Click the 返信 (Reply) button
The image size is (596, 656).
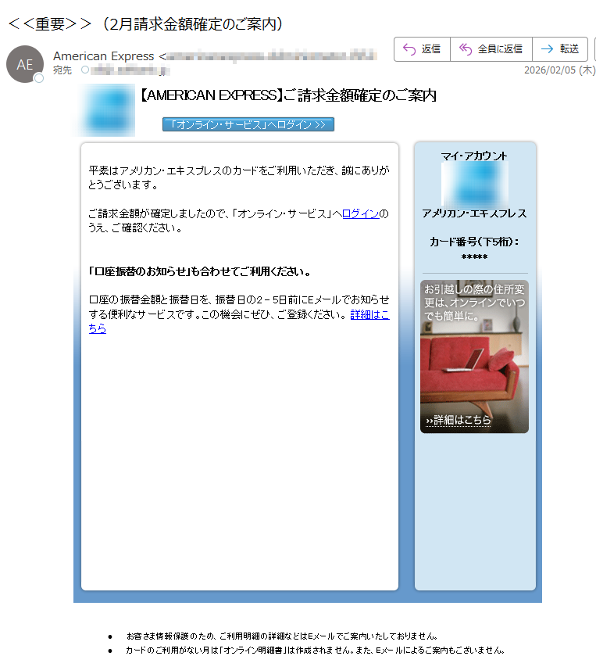point(422,49)
